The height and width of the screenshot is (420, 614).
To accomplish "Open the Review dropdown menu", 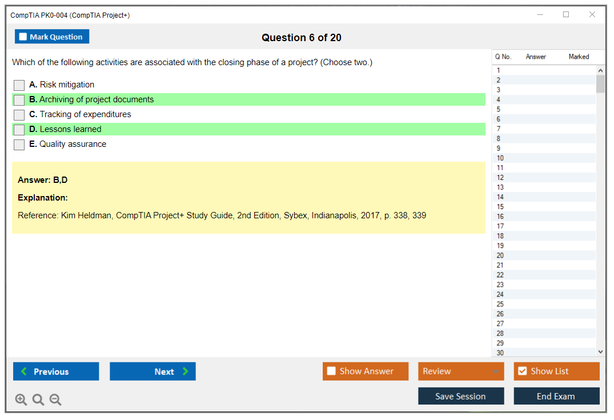I will point(461,371).
